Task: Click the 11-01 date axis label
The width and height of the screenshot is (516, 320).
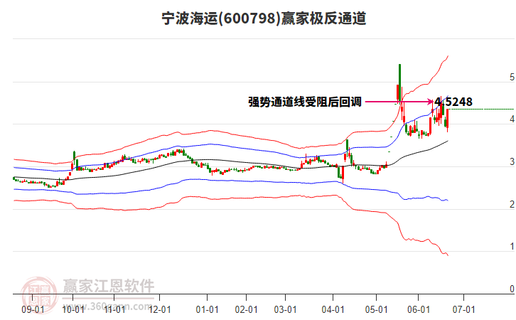Action: click(x=114, y=309)
